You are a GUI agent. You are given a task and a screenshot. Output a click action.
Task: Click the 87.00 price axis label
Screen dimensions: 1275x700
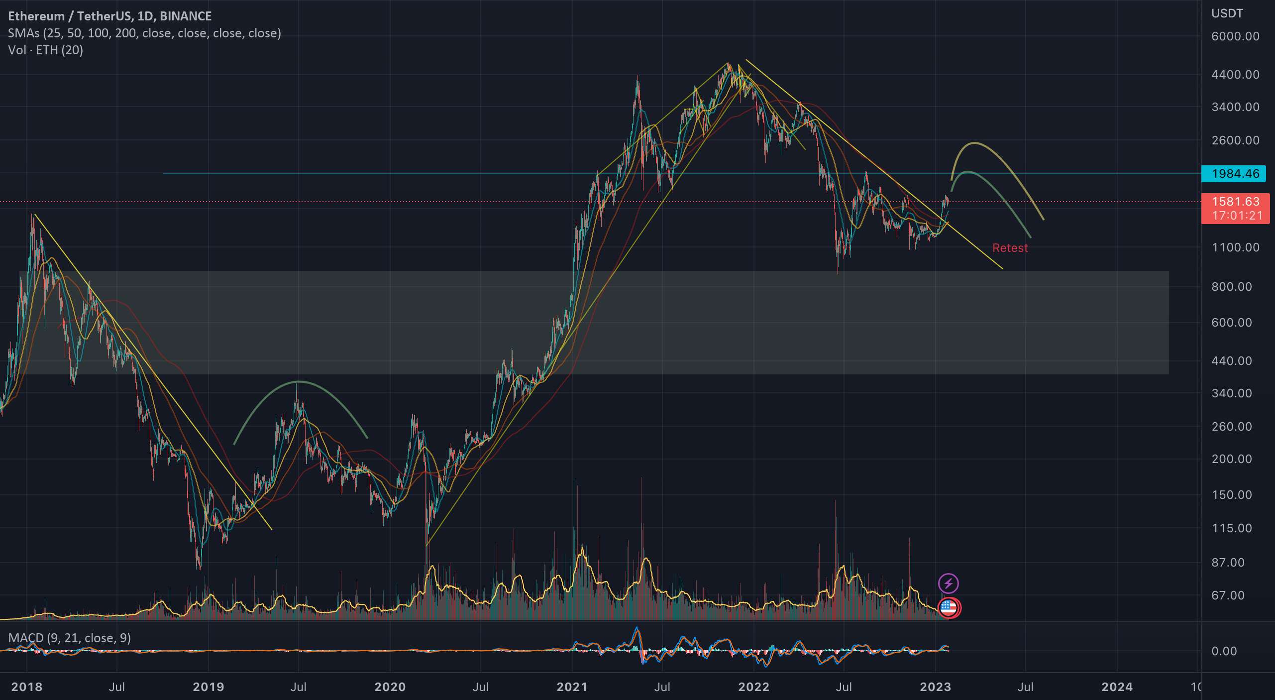pos(1227,563)
